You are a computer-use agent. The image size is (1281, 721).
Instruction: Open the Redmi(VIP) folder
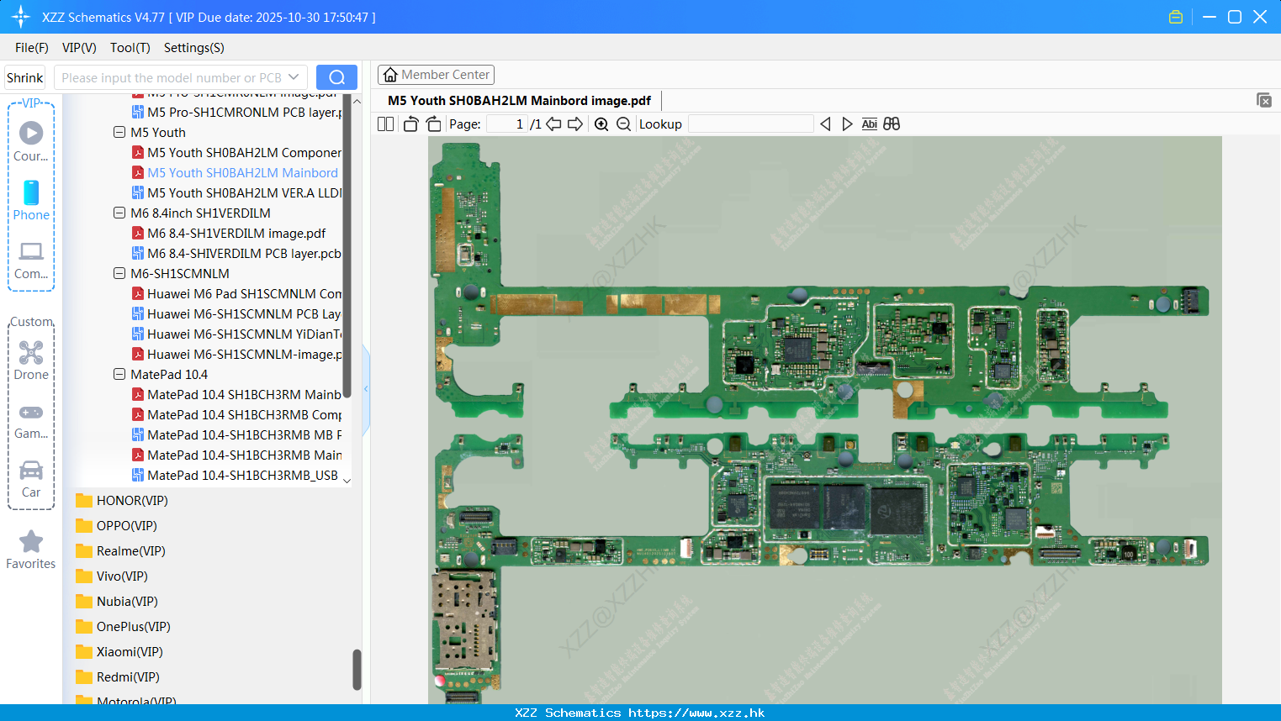tap(118, 677)
